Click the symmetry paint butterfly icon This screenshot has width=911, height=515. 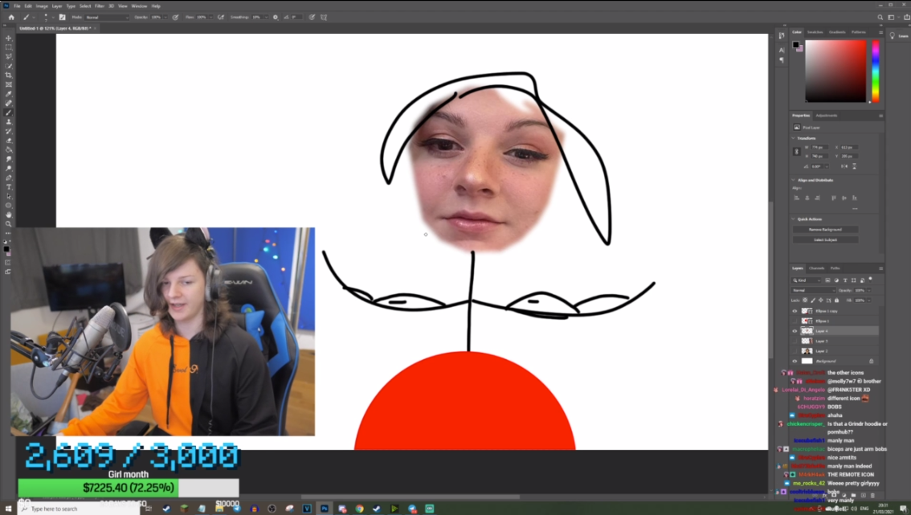(x=324, y=18)
